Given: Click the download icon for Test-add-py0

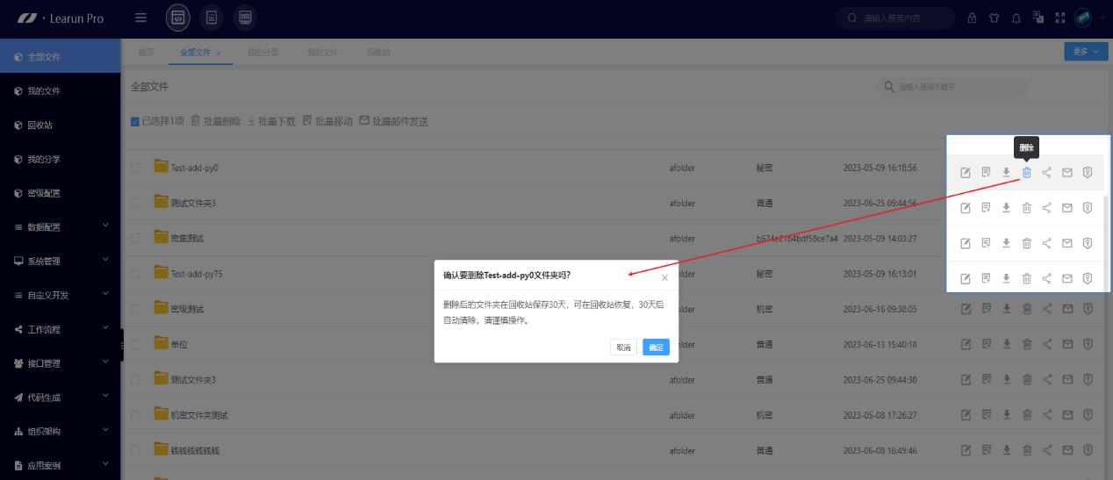Looking at the screenshot, I should click(1006, 172).
